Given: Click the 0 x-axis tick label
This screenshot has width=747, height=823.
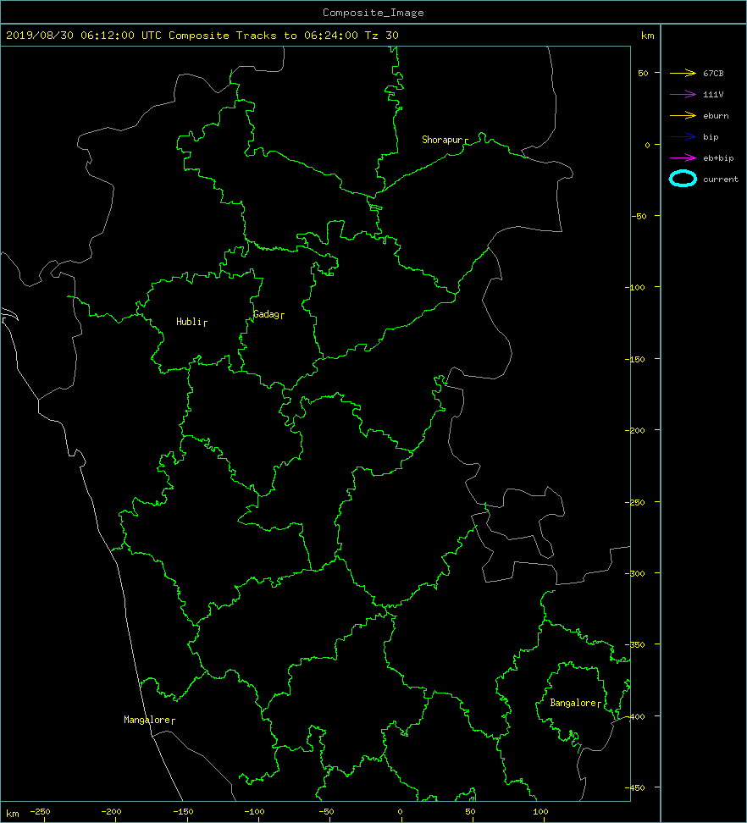Looking at the screenshot, I should click(400, 811).
